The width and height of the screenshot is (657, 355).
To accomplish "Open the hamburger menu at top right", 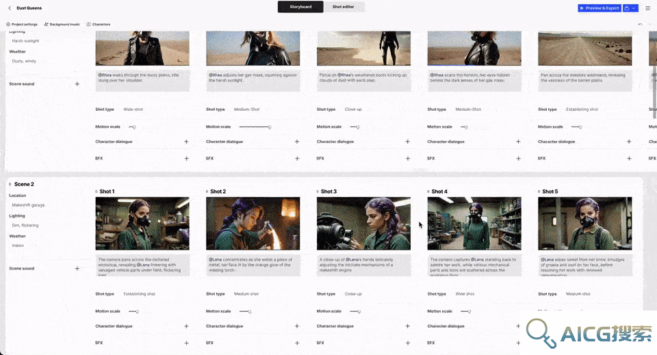I will coord(647,8).
